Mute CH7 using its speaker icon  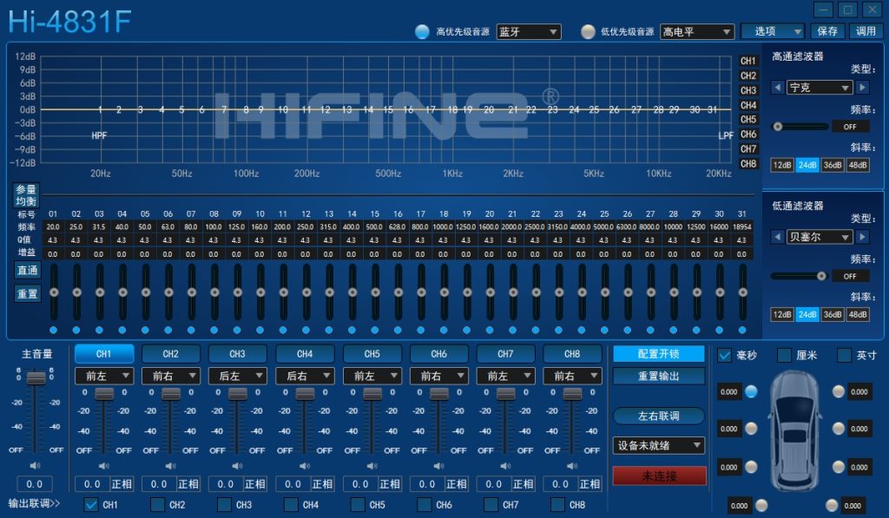pyautogui.click(x=505, y=466)
